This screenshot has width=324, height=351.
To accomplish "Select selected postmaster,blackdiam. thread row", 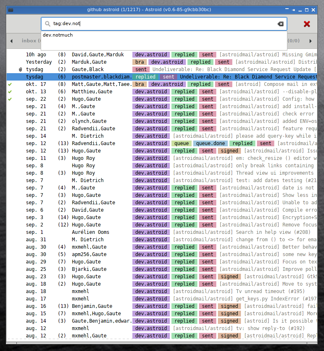I will pos(162,77).
